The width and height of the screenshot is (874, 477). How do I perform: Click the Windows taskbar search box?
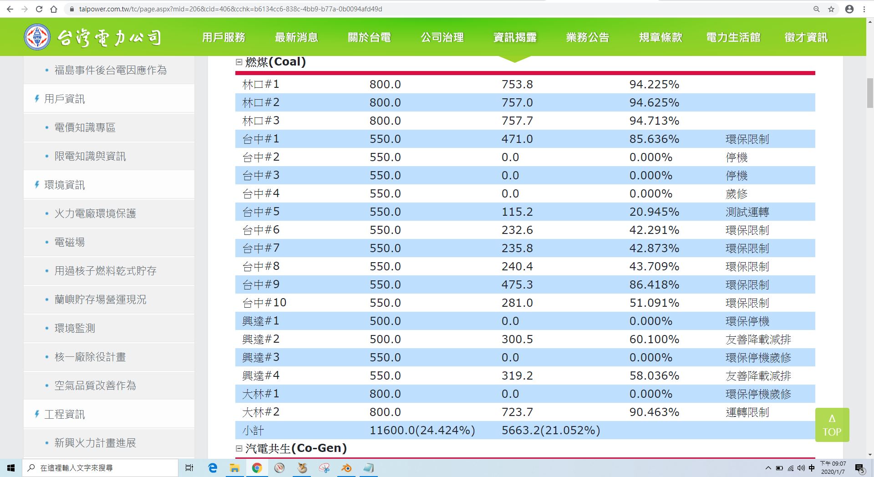[100, 468]
